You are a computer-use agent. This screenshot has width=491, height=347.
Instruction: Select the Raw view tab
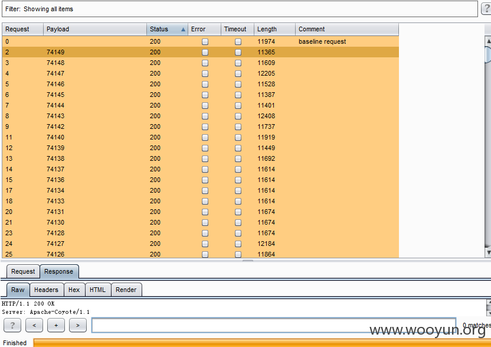[18, 290]
